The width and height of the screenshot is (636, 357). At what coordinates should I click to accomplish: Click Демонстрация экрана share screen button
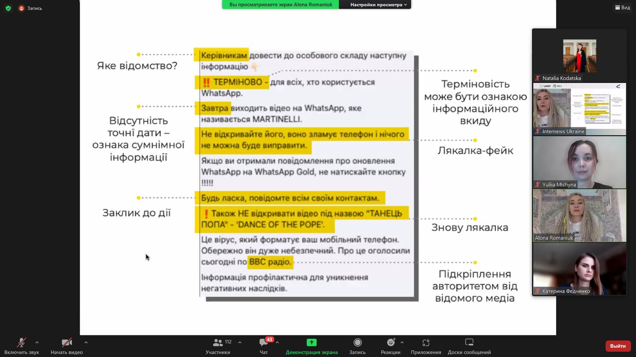point(311,346)
